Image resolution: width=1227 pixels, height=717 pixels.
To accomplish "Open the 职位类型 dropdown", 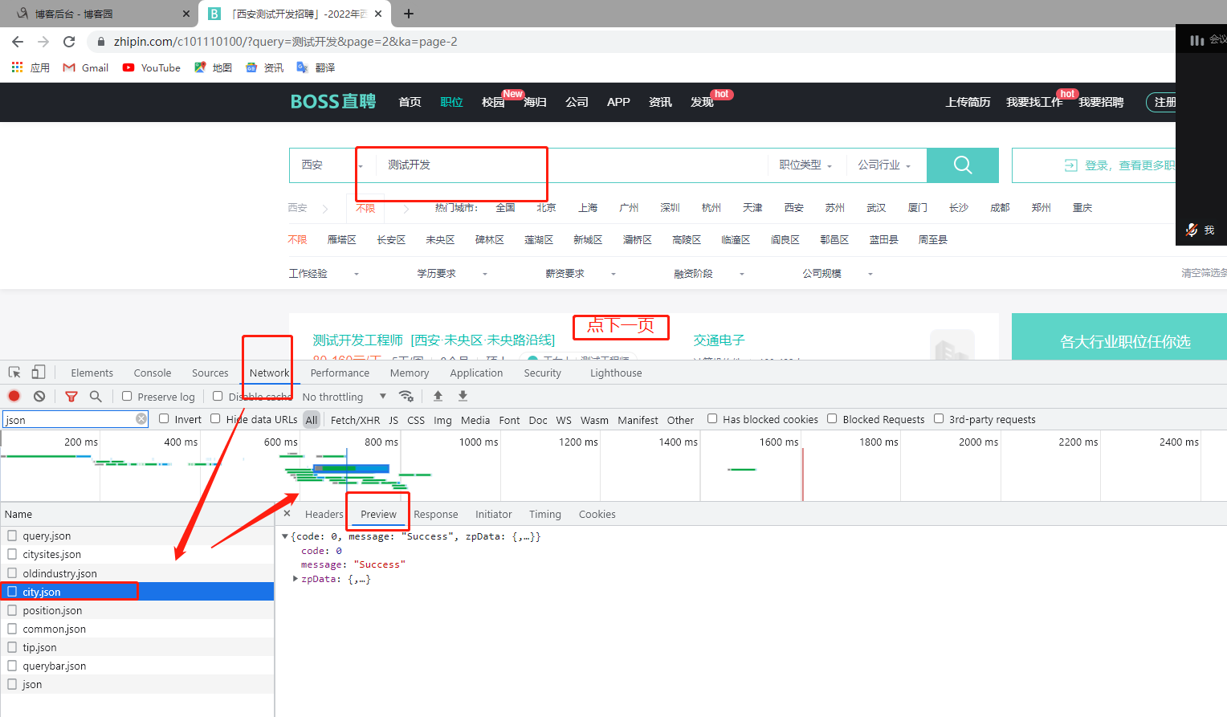I will tap(805, 165).
